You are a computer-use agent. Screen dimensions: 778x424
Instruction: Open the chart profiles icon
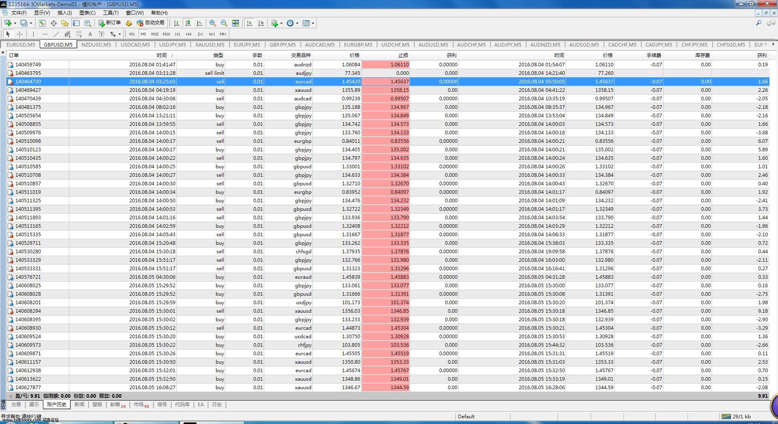[x=24, y=23]
